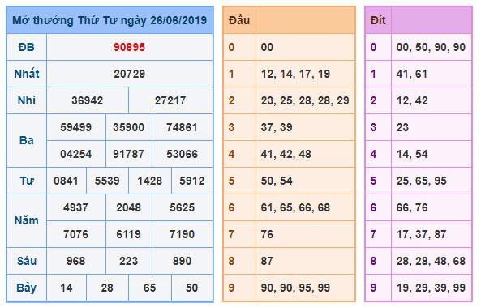481x307 pixels.
Task: Click Đầu table value '76'
Action: pos(267,234)
